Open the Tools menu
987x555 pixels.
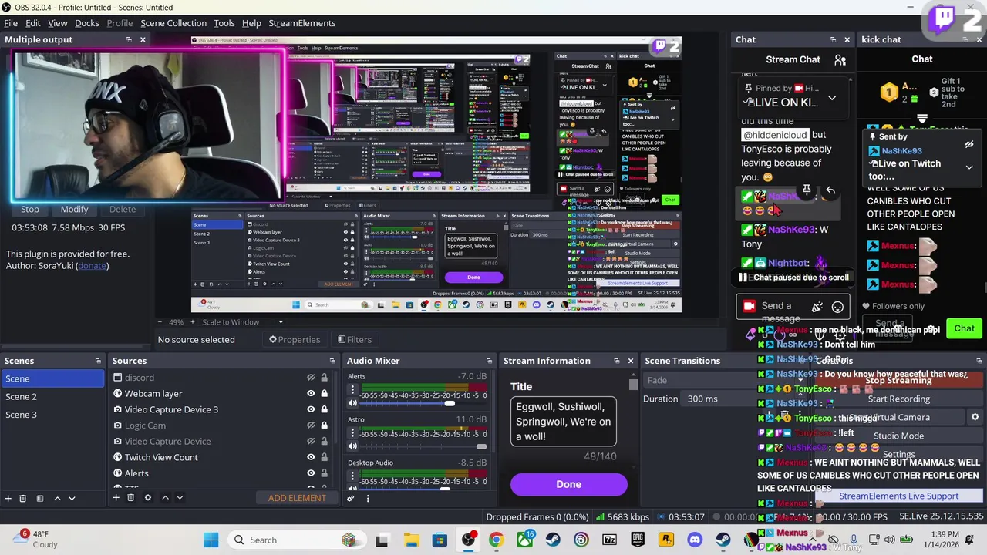pos(224,23)
